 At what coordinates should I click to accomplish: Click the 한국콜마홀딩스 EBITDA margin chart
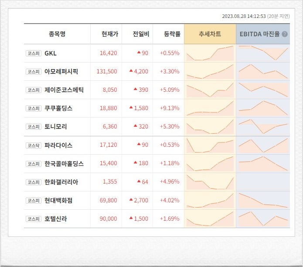pos(263,163)
